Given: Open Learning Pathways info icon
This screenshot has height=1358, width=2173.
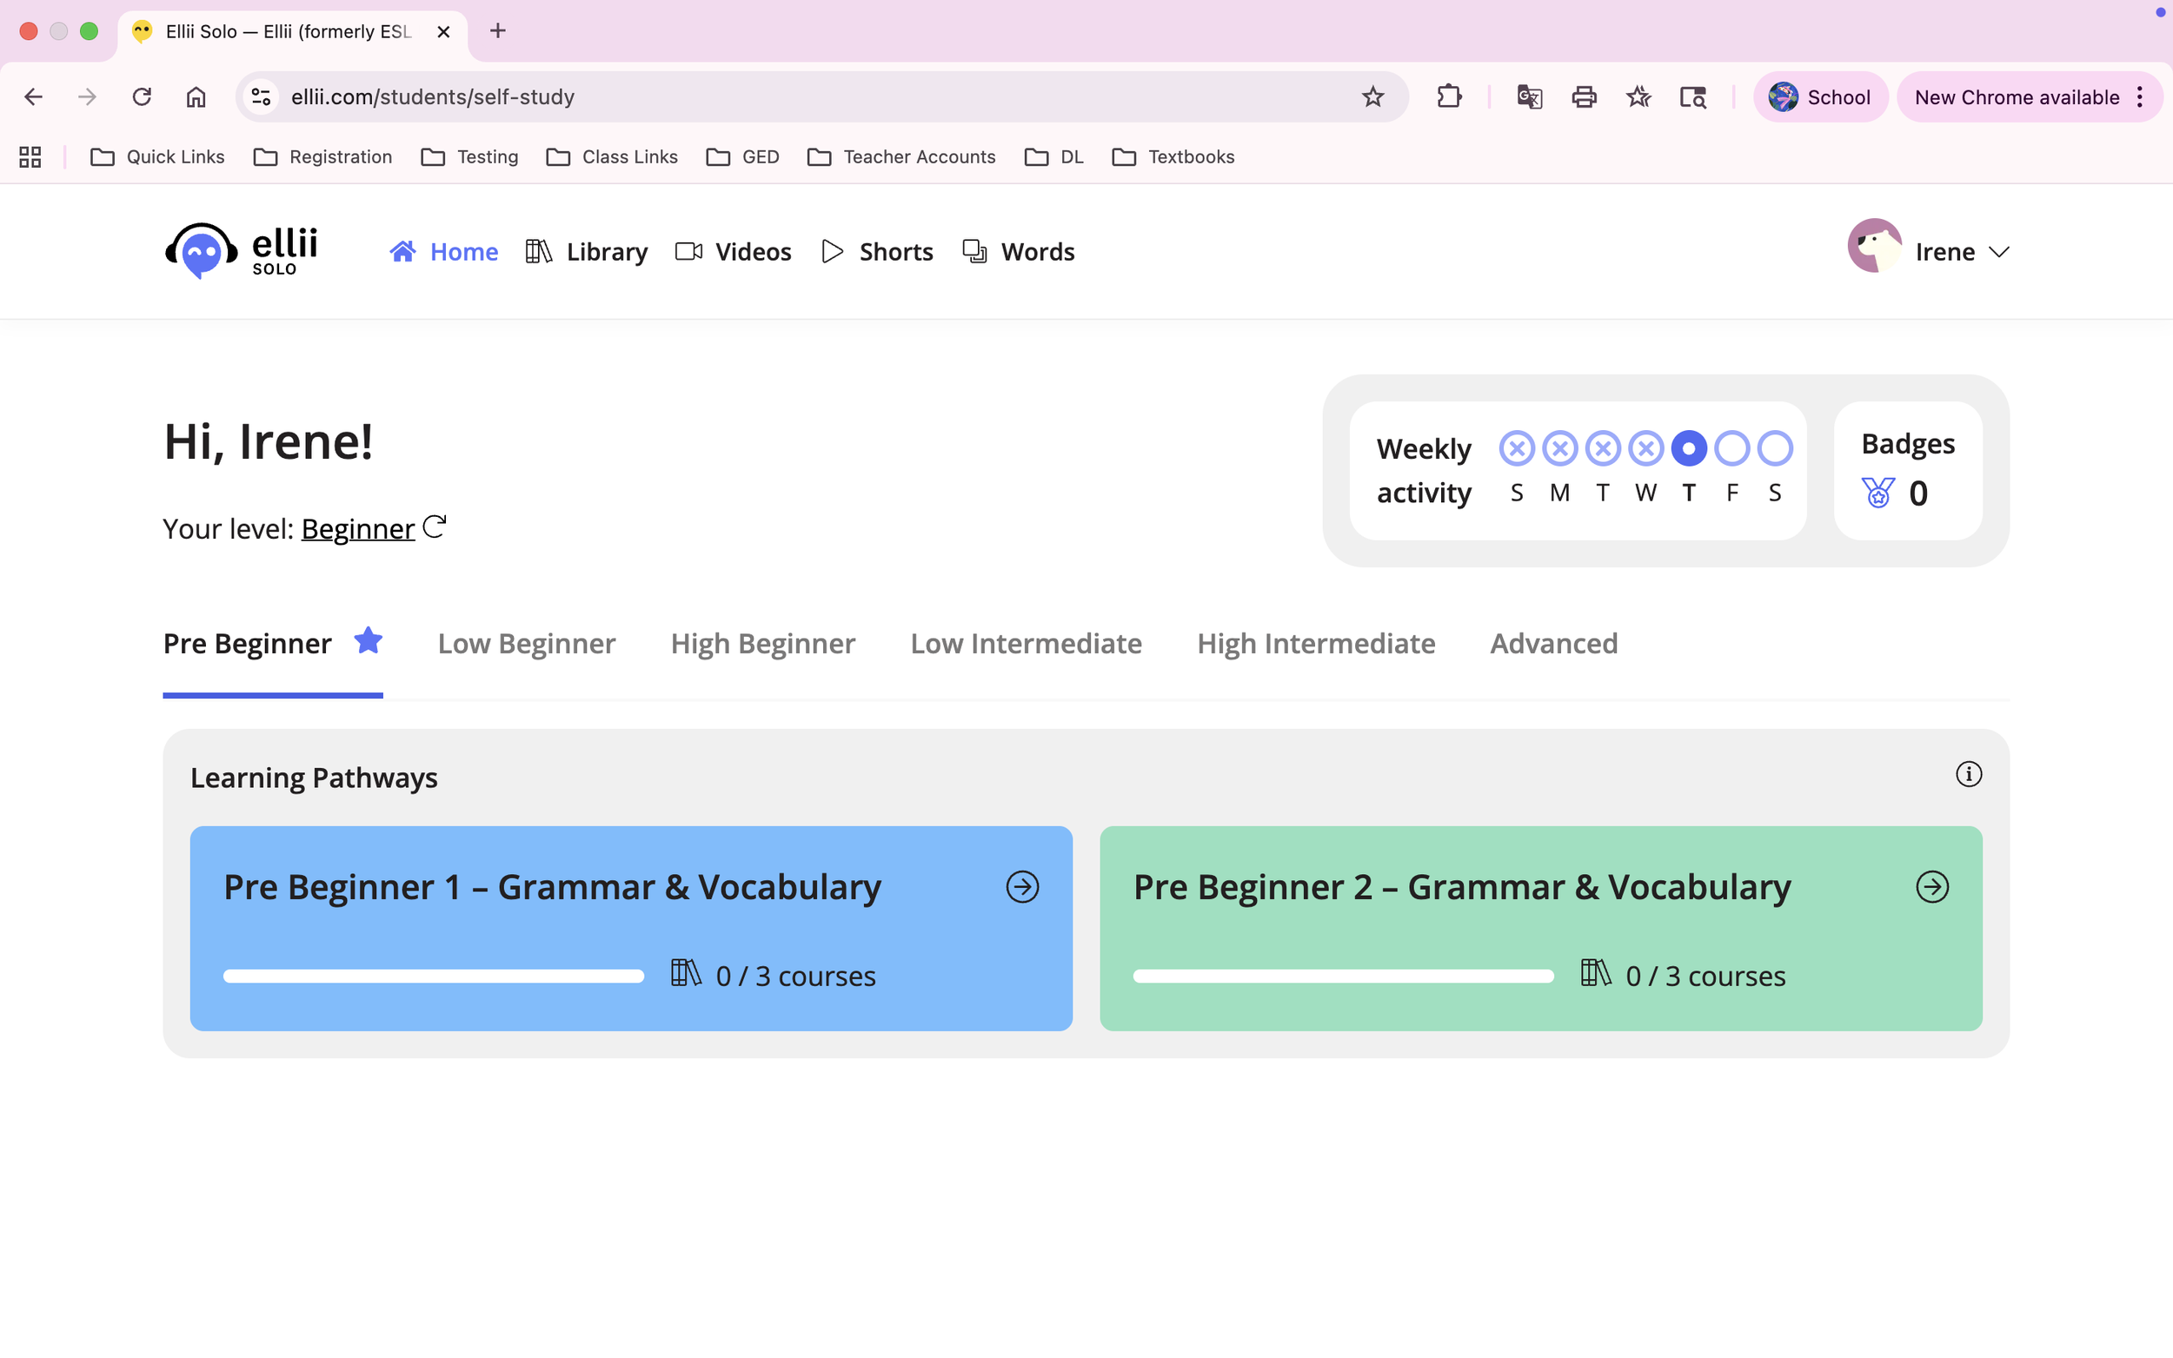Looking at the screenshot, I should (1967, 774).
